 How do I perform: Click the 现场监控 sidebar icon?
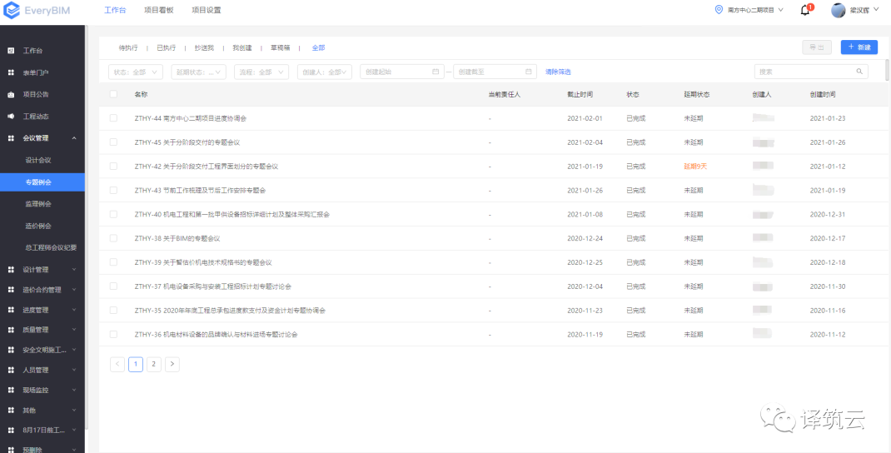pyautogui.click(x=11, y=391)
